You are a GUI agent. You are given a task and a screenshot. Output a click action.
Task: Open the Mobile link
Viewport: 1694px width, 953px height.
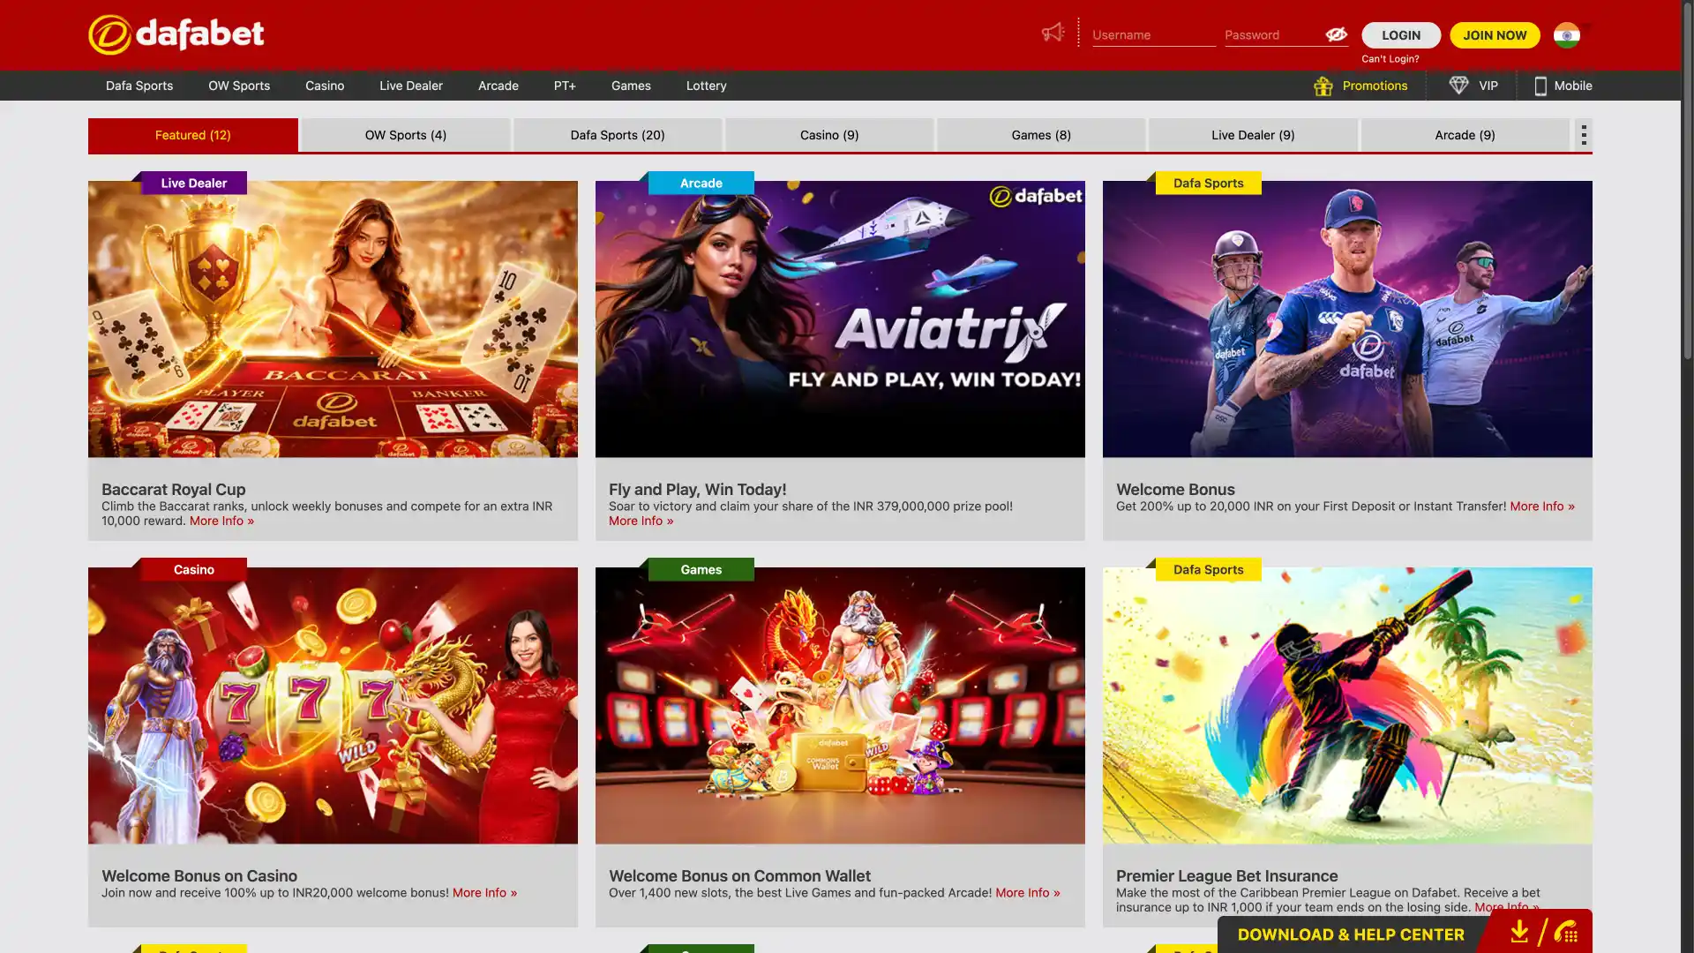pyautogui.click(x=1573, y=86)
